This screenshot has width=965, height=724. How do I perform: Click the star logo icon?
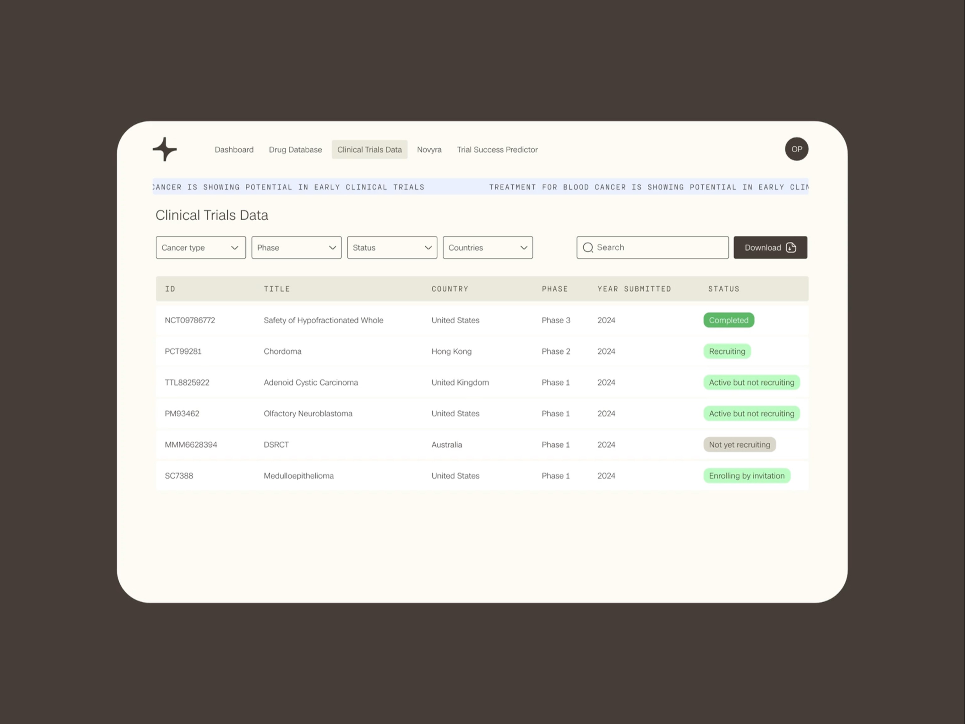(x=165, y=149)
